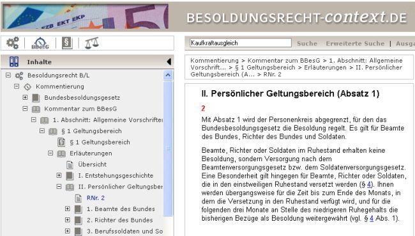Click the 'Inhalte' panel title

tap(39, 62)
